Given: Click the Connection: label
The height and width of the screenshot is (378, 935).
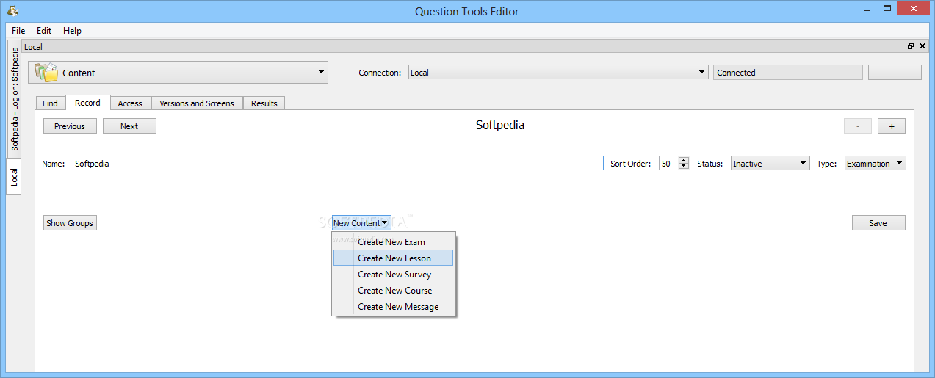Looking at the screenshot, I should click(x=380, y=73).
